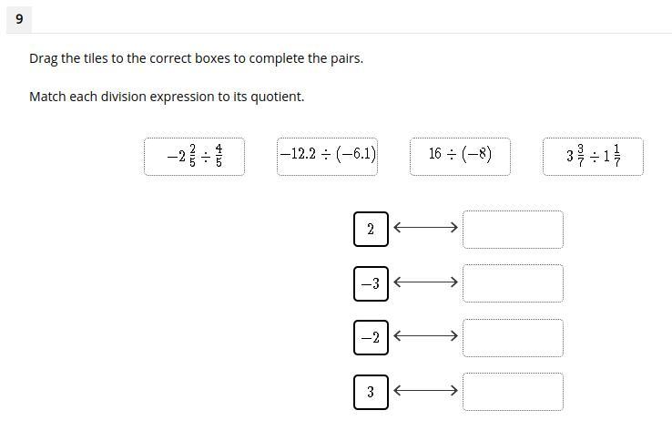Click the empty drop box beside 3
The image size is (672, 431).
[x=513, y=392]
